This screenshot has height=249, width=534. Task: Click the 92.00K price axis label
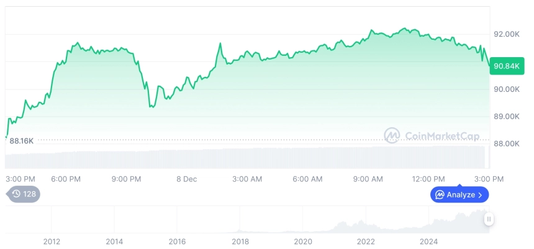tap(506, 34)
